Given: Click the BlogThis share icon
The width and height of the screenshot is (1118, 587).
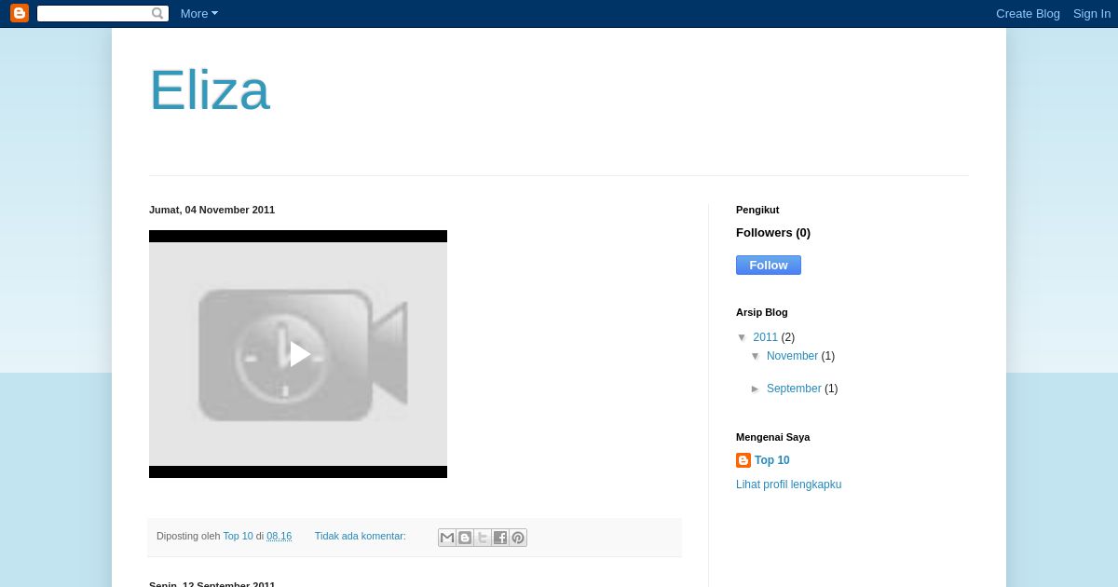Looking at the screenshot, I should pyautogui.click(x=465, y=538).
